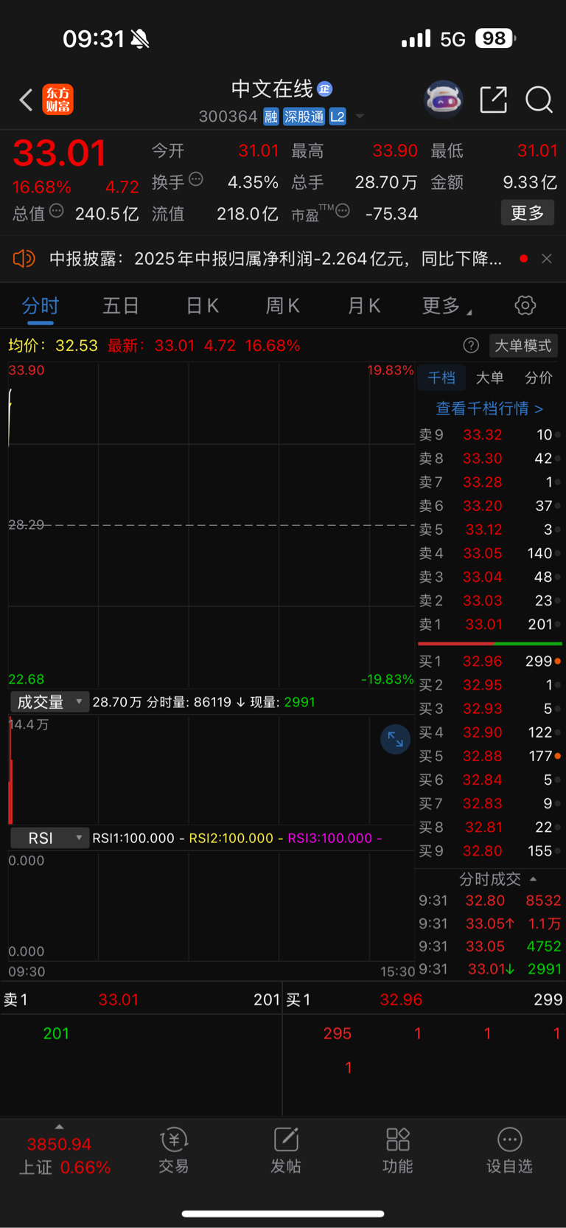This screenshot has height=1228, width=566.
Task: Select 卖4 row at 33.05
Action: (x=489, y=553)
